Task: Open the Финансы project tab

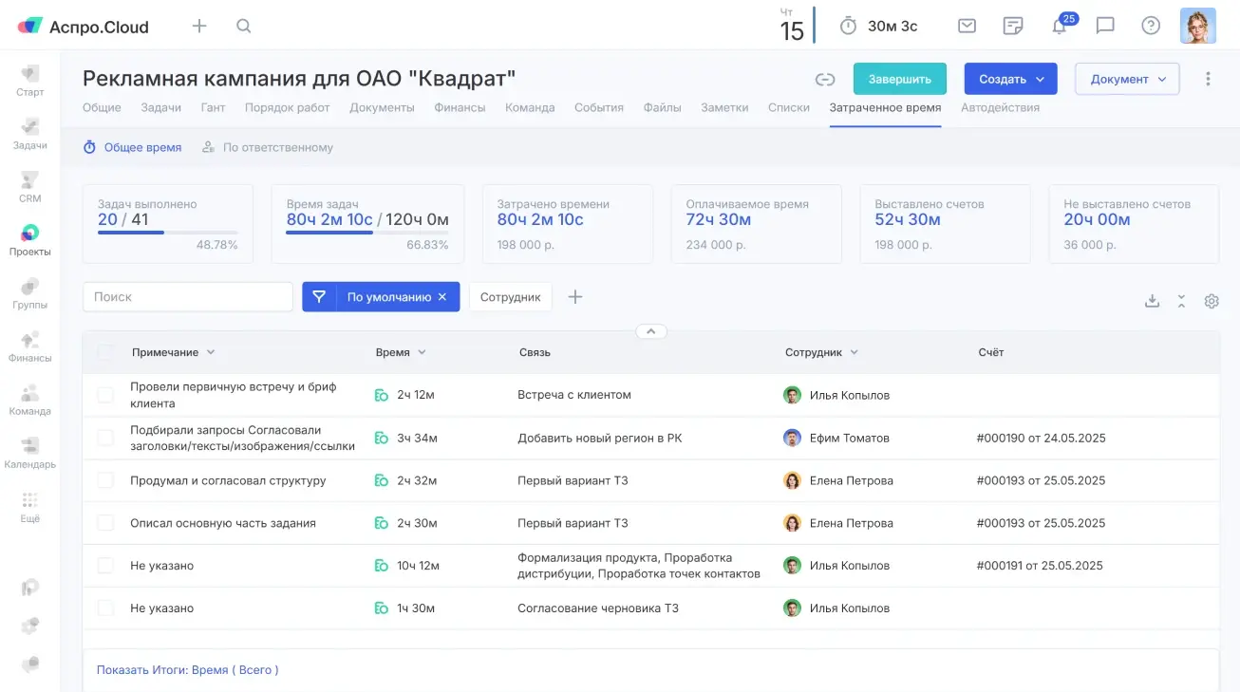Action: coord(460,107)
